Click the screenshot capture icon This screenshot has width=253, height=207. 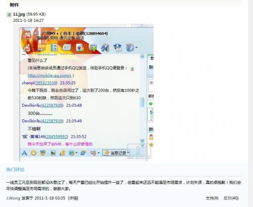71,153
